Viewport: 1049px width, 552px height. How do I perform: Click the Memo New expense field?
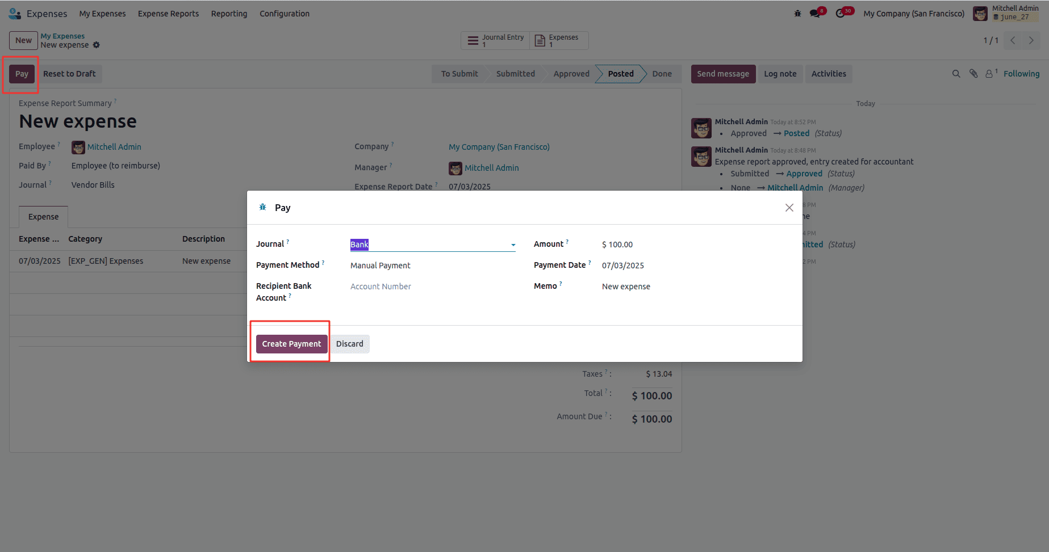click(x=626, y=286)
